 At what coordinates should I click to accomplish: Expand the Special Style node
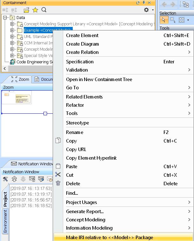(12, 55)
